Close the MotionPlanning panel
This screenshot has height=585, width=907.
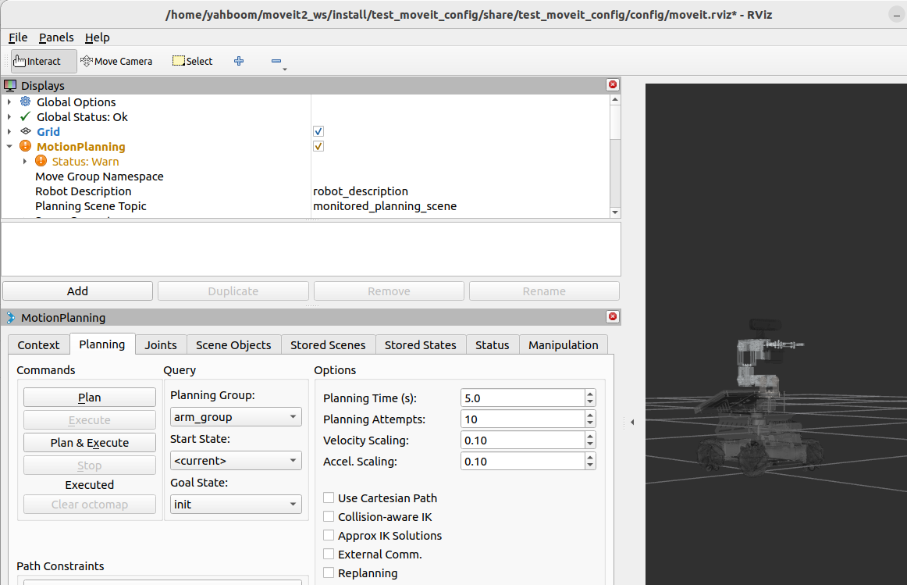click(x=613, y=316)
